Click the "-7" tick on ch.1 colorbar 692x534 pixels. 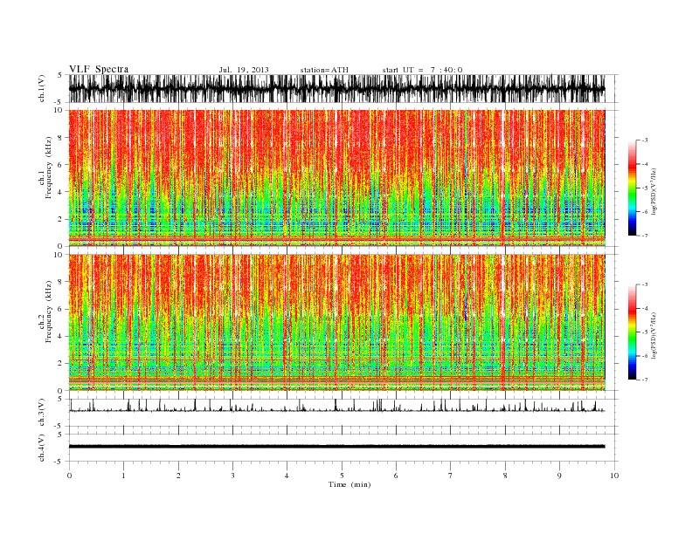coord(645,236)
